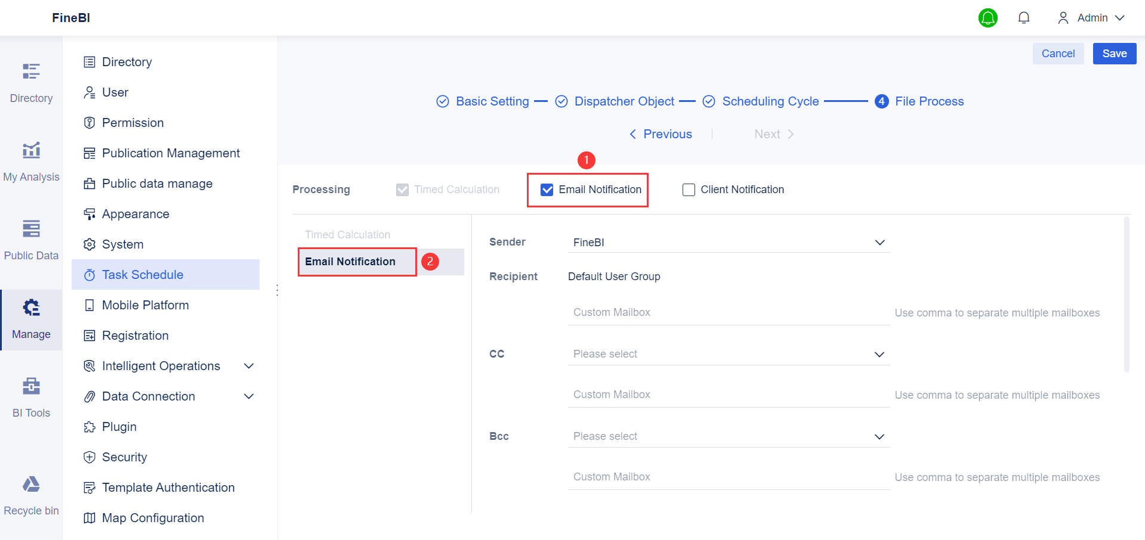Enable the Client Notification checkbox
The height and width of the screenshot is (540, 1145).
click(689, 190)
